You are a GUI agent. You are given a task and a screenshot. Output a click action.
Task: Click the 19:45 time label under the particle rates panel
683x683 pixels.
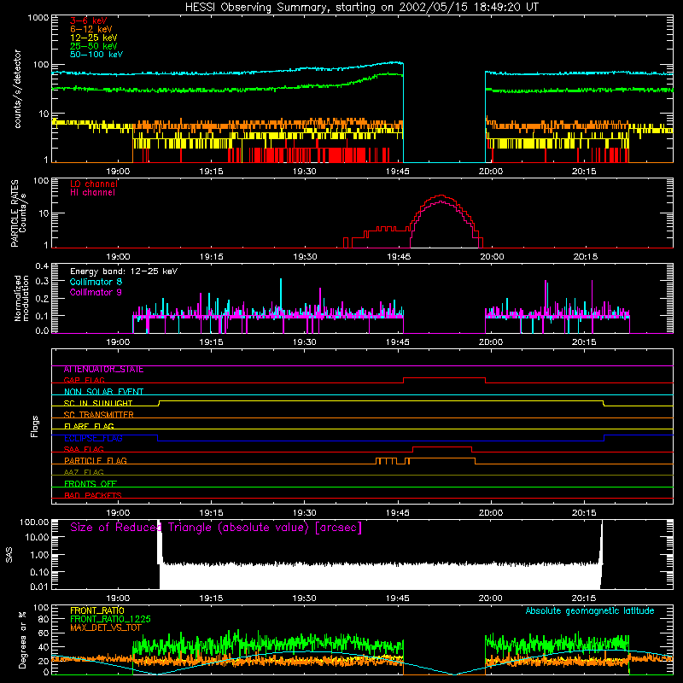coord(399,257)
